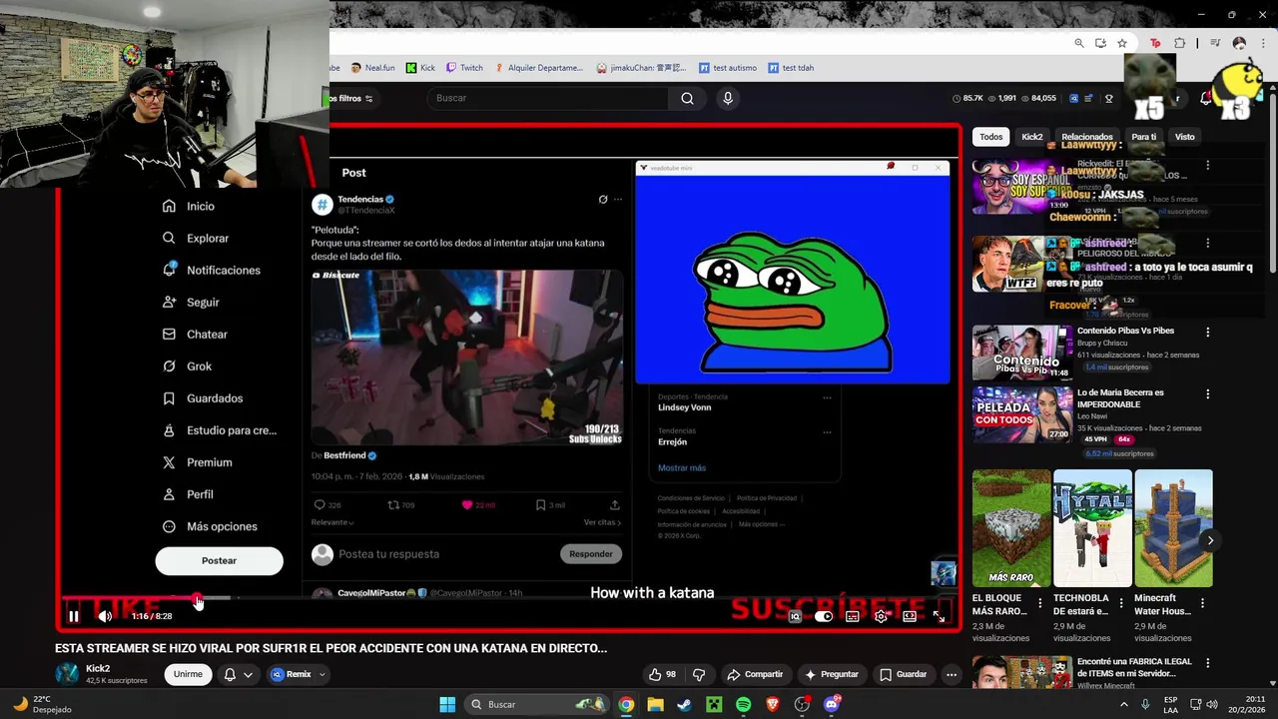Open Brave browser from the taskbar
The width and height of the screenshot is (1278, 719).
point(772,704)
